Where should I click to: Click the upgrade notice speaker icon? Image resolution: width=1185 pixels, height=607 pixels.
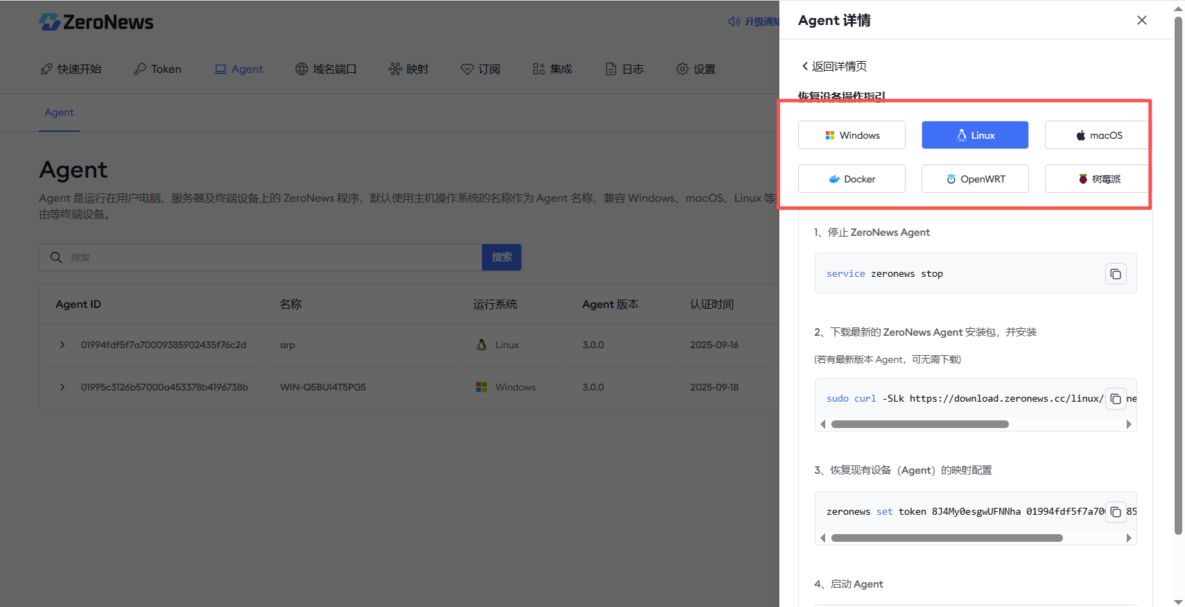734,22
